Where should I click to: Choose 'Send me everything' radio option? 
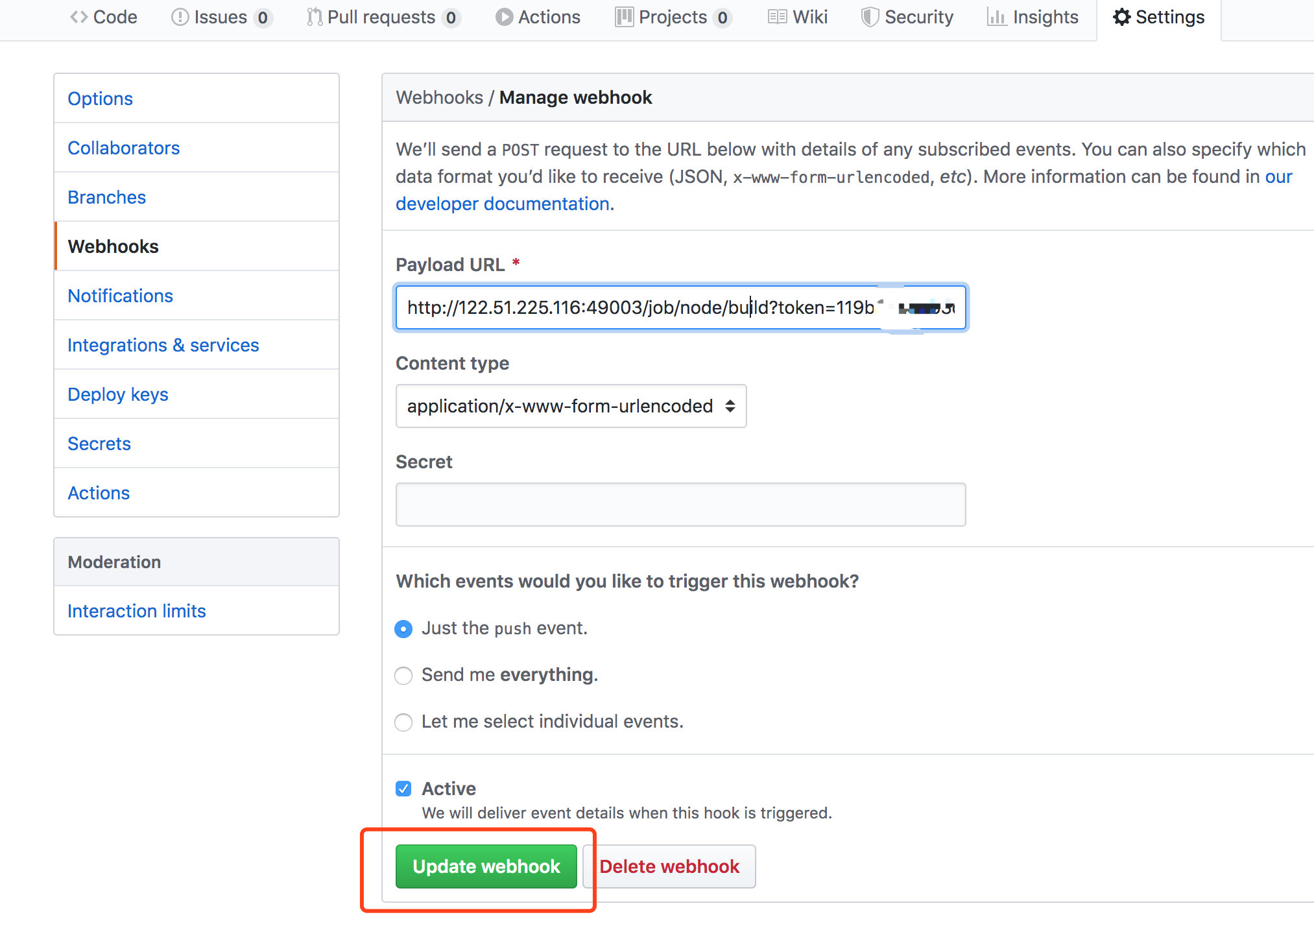pyautogui.click(x=403, y=676)
